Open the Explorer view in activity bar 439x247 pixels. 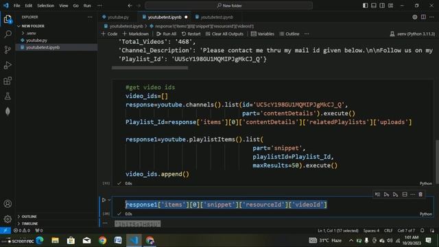[8, 19]
